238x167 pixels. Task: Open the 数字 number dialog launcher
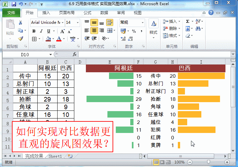[x=143, y=46]
